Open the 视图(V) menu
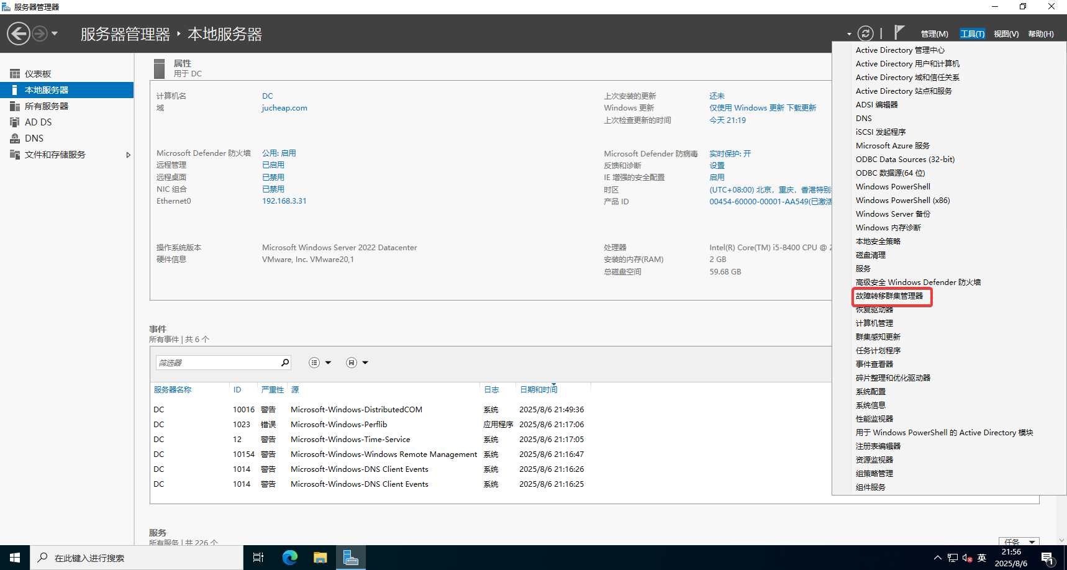The width and height of the screenshot is (1067, 570). click(x=1006, y=34)
